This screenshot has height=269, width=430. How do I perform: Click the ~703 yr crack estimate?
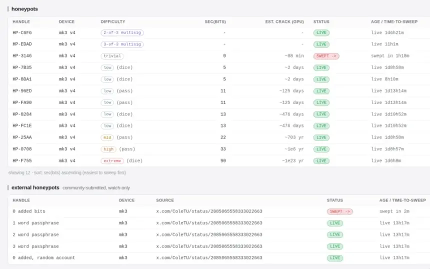[x=294, y=137]
